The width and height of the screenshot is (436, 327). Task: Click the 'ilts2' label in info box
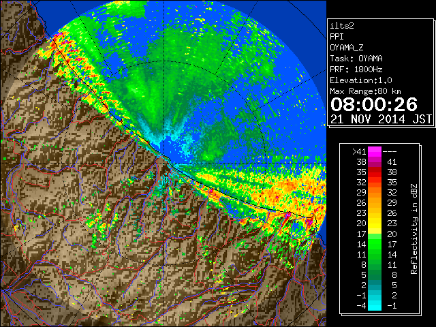342,26
